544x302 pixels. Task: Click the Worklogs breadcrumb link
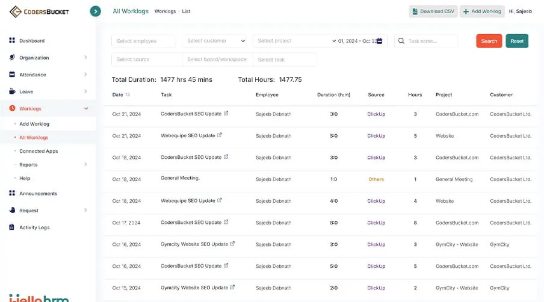tap(165, 11)
